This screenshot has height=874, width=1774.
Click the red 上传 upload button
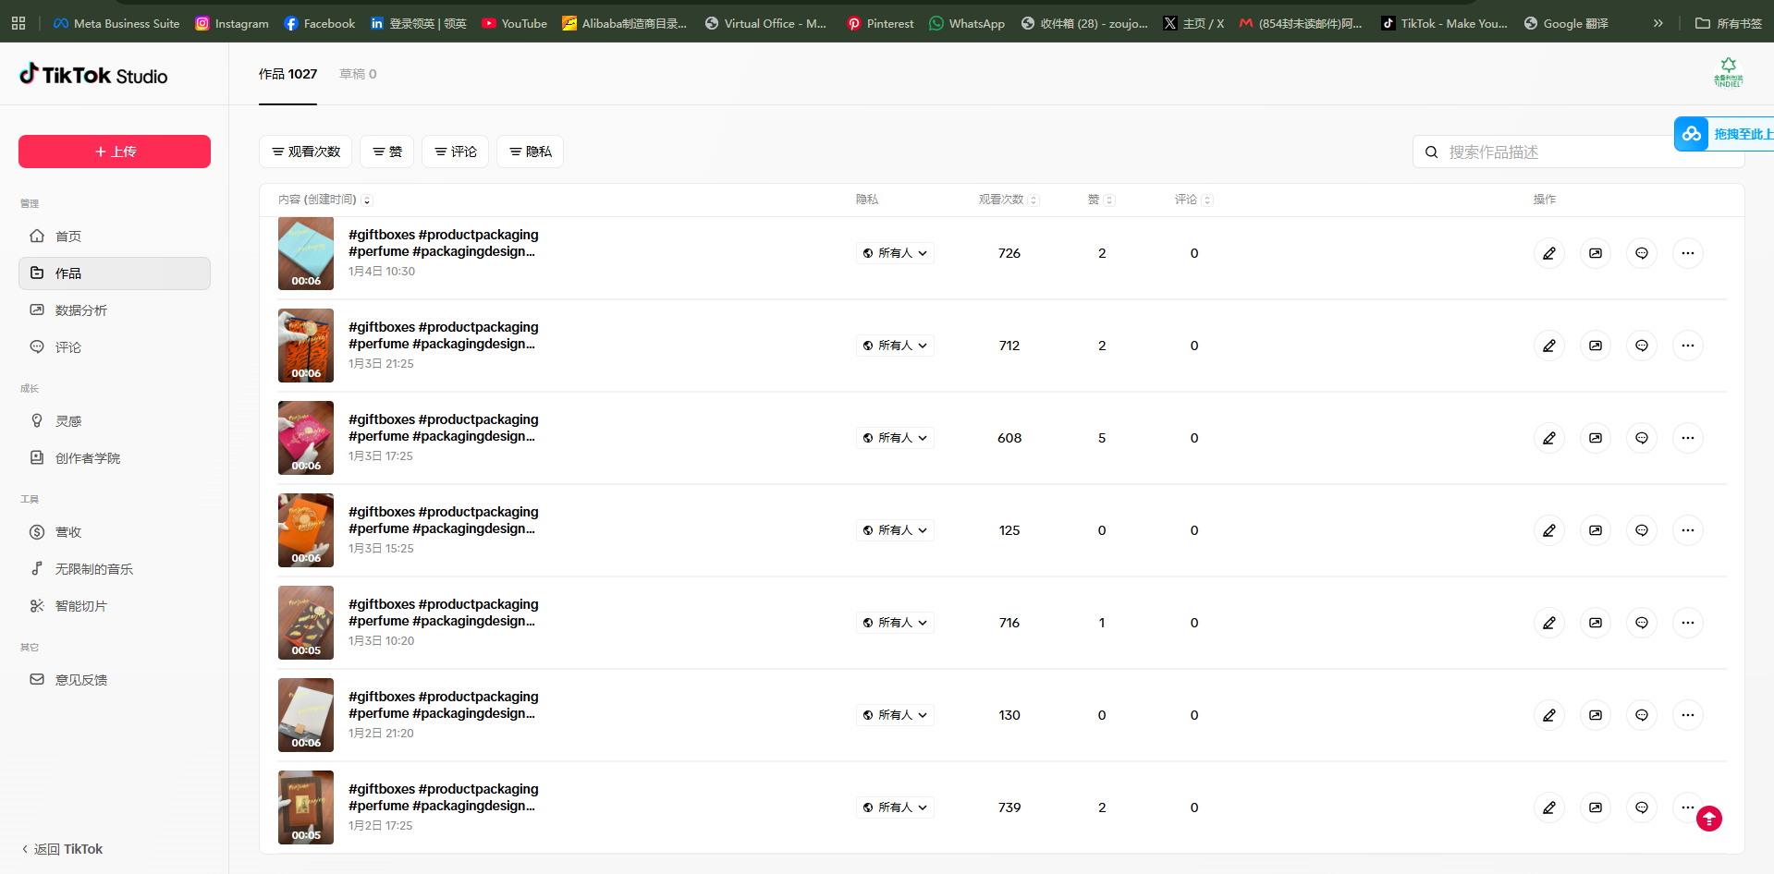[115, 152]
